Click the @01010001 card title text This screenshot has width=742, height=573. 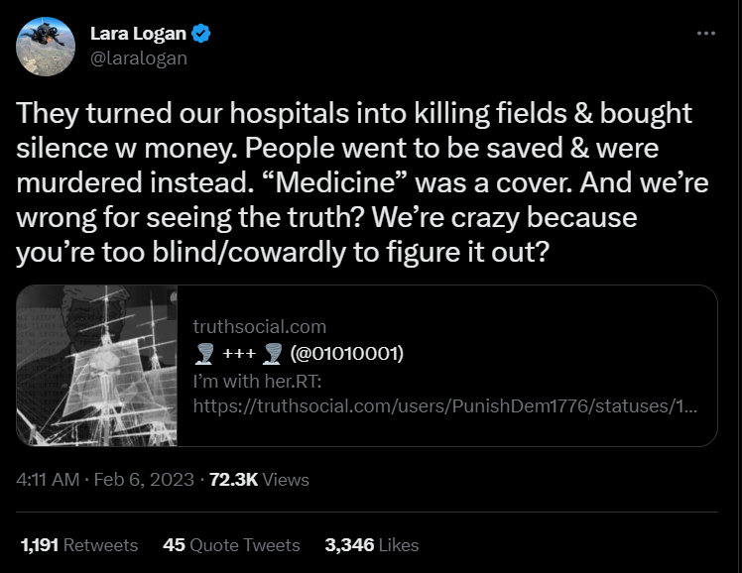346,354
